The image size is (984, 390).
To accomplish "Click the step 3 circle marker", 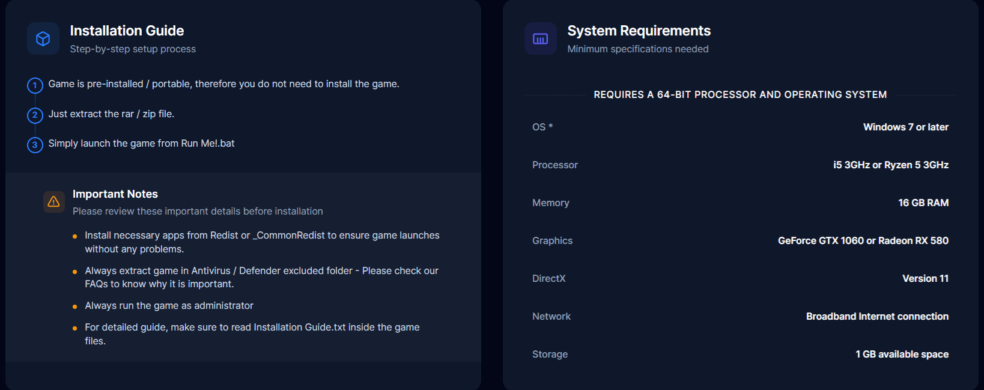I will coord(35,145).
